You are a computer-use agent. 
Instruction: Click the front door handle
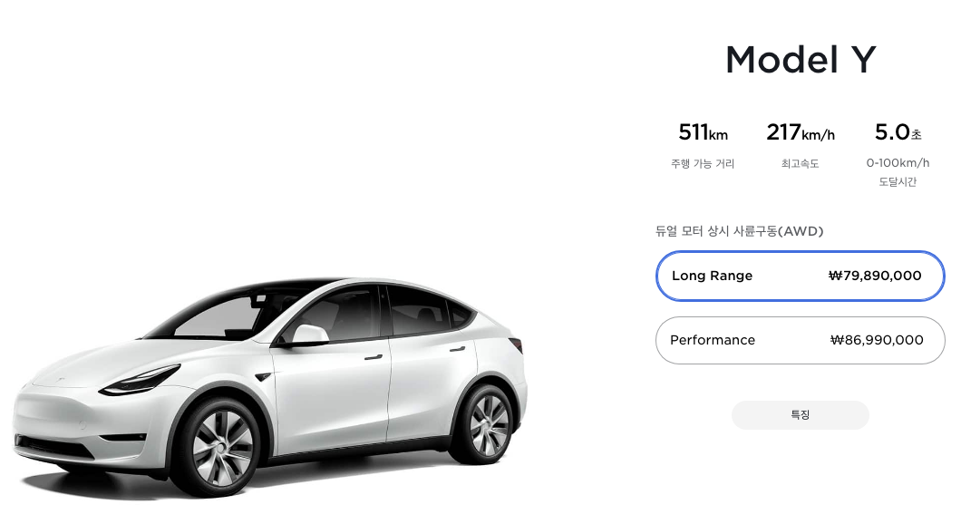(374, 357)
